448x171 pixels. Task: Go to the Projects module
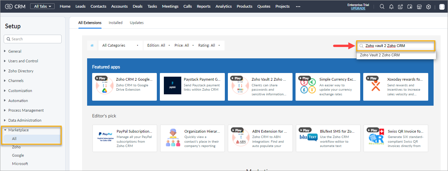point(282,6)
